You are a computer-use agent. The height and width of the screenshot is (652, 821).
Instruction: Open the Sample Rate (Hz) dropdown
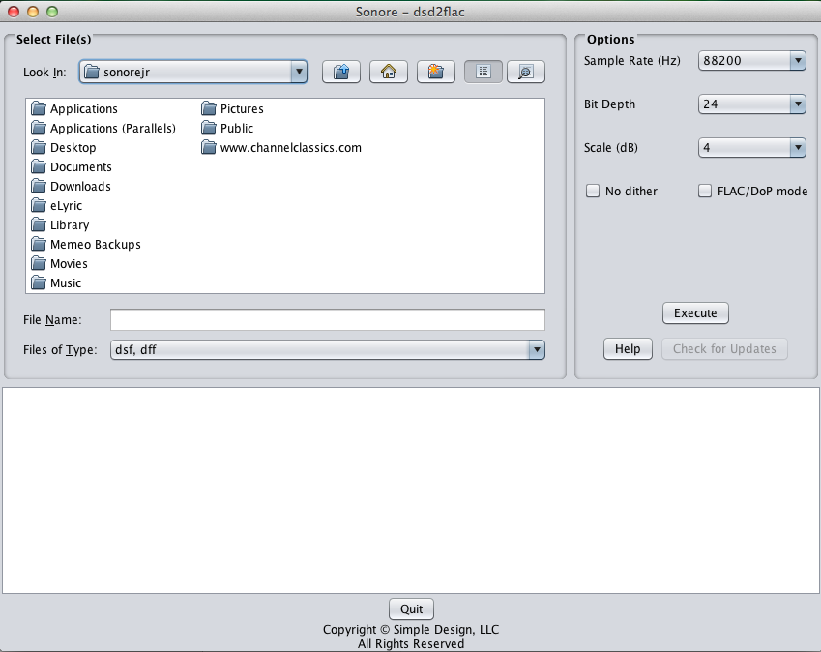pos(752,60)
